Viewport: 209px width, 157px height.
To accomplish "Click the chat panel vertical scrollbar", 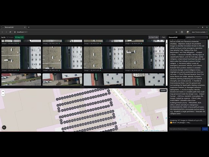I will pos(208,83).
